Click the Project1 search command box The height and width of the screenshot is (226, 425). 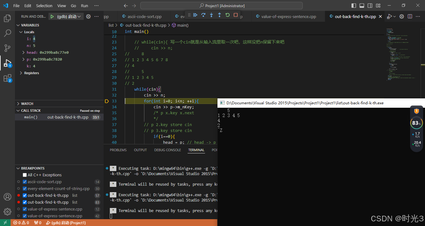point(222,6)
